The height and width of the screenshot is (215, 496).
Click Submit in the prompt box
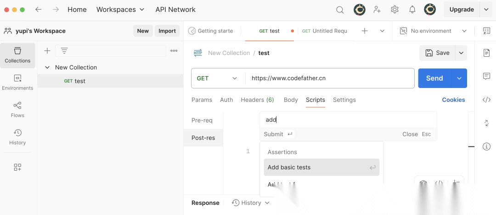coord(279,134)
